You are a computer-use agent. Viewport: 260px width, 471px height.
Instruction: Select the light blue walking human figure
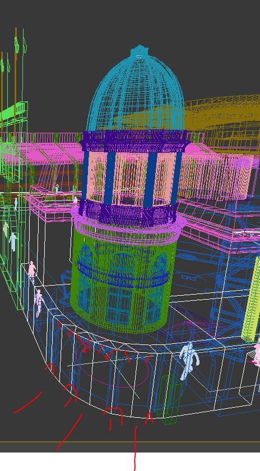click(x=188, y=361)
